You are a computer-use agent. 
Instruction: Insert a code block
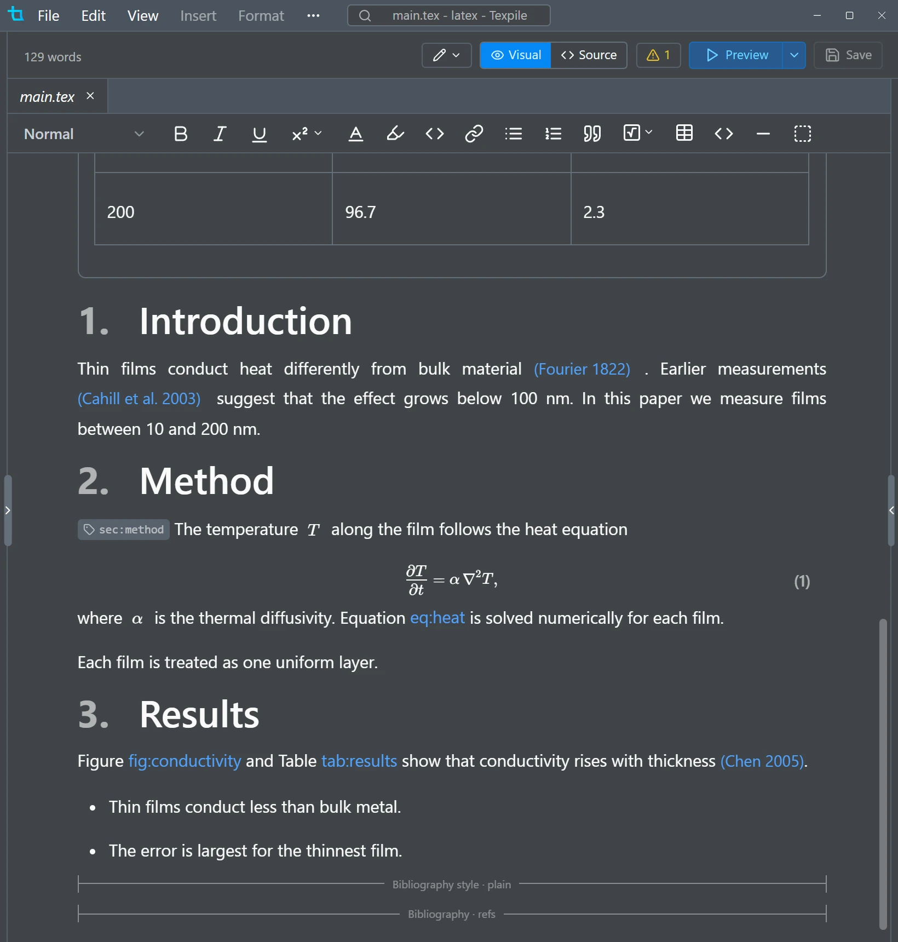(724, 134)
